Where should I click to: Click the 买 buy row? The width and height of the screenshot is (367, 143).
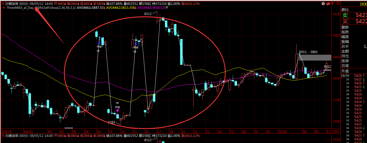pyautogui.click(x=354, y=21)
